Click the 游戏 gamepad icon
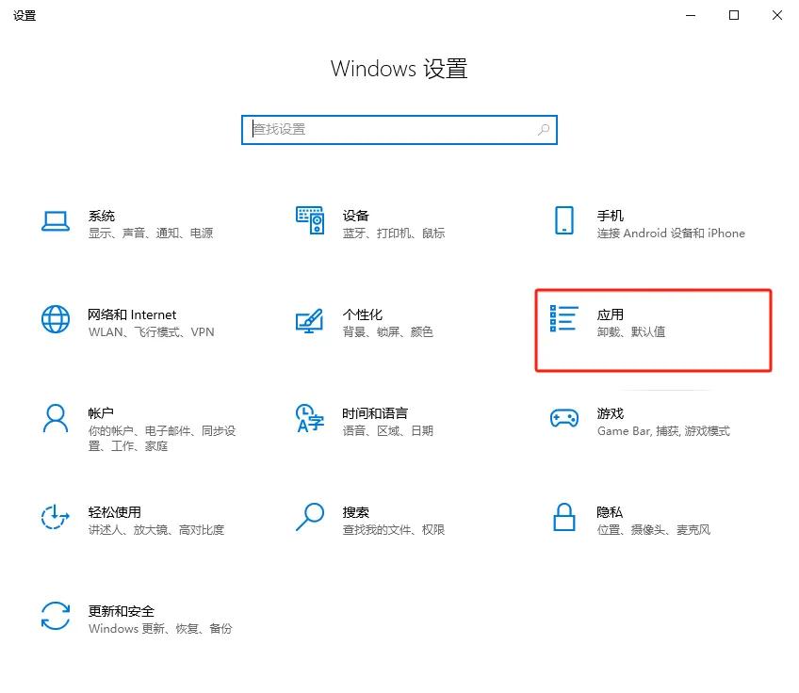Image resolution: width=799 pixels, height=693 pixels. click(x=564, y=418)
